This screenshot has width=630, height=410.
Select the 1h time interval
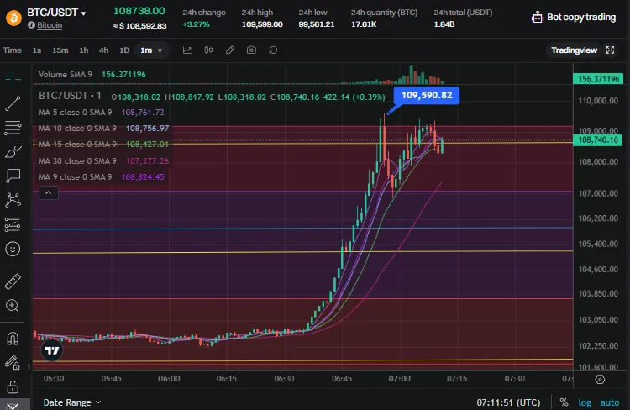(x=83, y=50)
